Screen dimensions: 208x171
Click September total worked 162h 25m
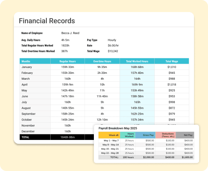pos(137,114)
